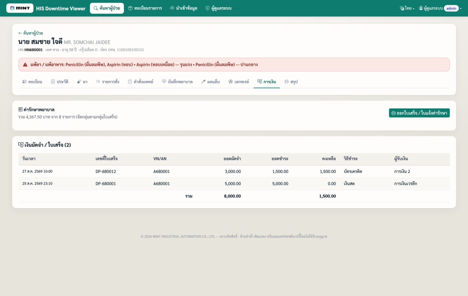Screen dimensions: 468x296
Task: Select receipt number DP-680001
Action: coord(106,183)
